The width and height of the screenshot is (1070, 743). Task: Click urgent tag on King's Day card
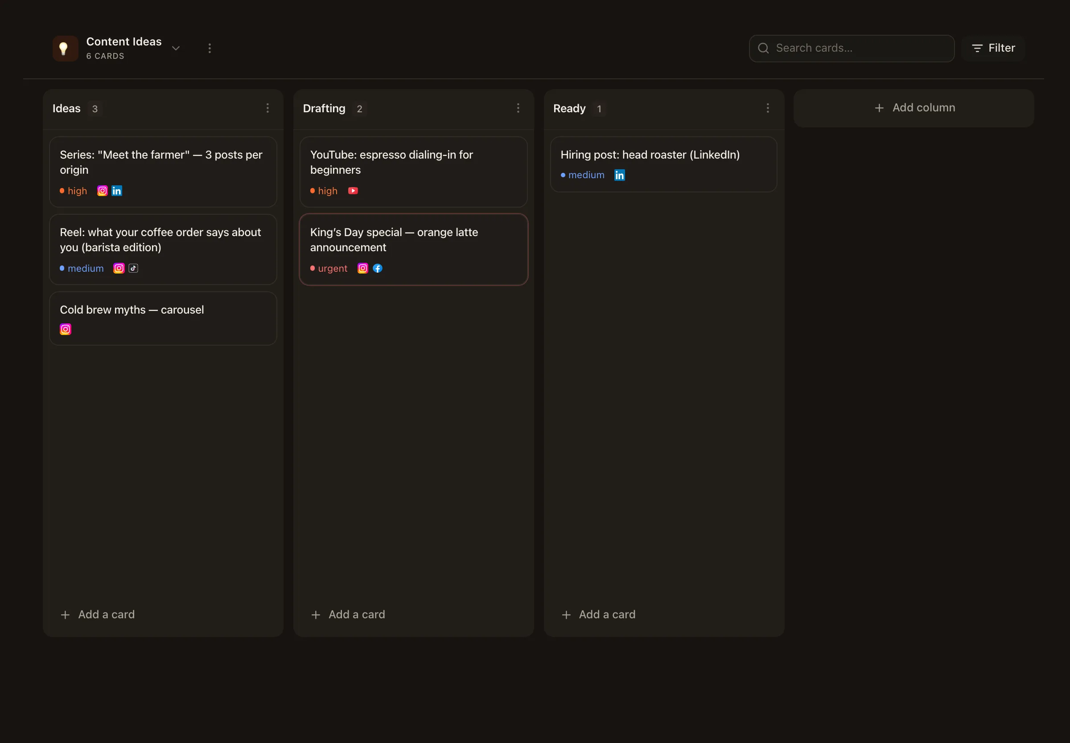click(329, 268)
